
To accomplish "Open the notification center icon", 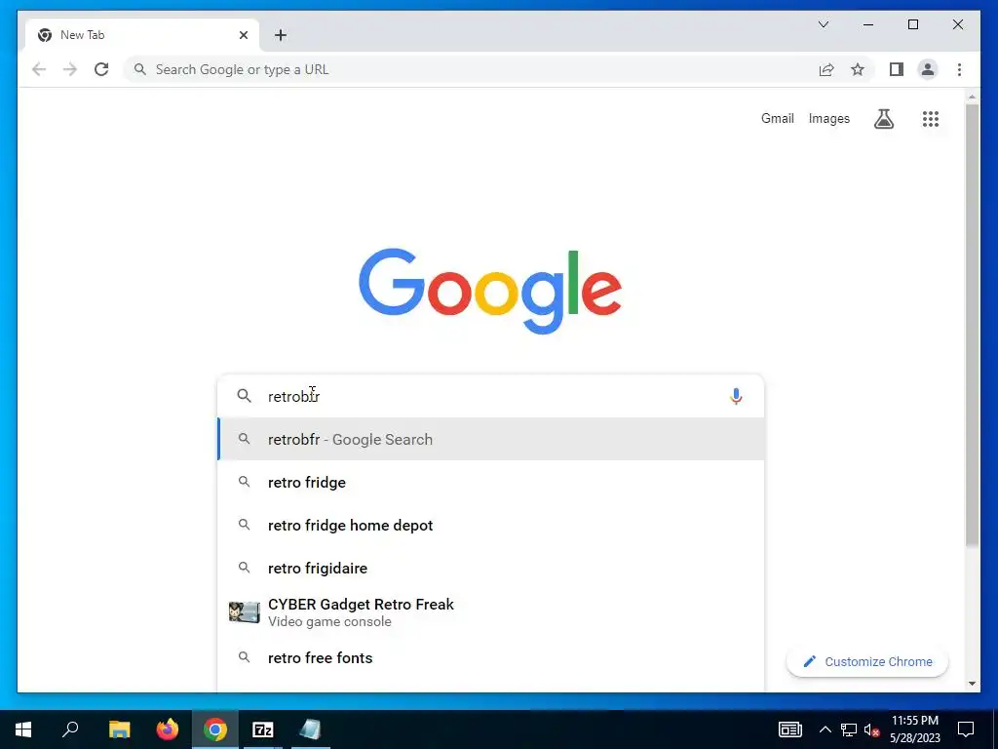I will [x=966, y=729].
